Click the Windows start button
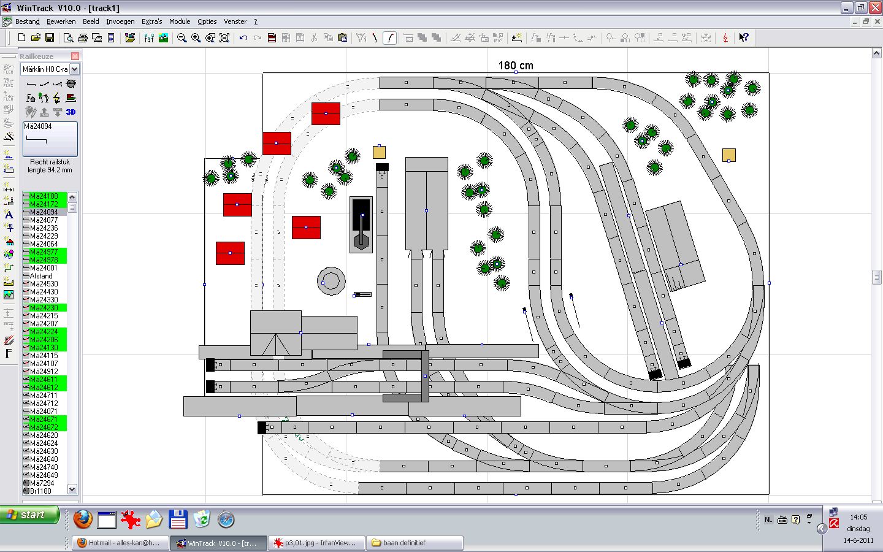Screen dimensions: 883x552 pyautogui.click(x=30, y=515)
